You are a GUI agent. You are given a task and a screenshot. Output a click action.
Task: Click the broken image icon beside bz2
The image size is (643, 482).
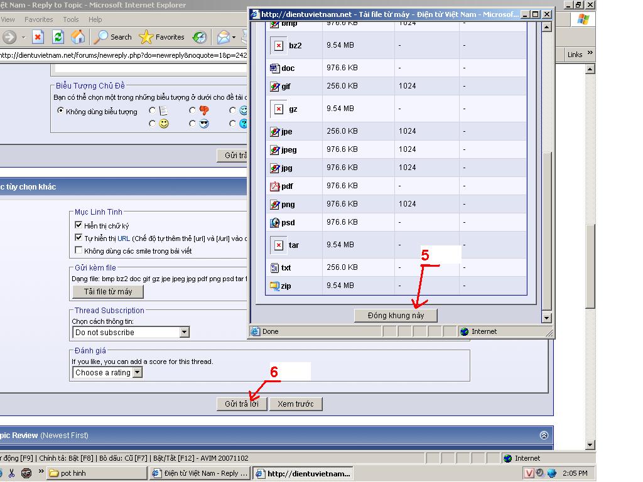point(278,45)
